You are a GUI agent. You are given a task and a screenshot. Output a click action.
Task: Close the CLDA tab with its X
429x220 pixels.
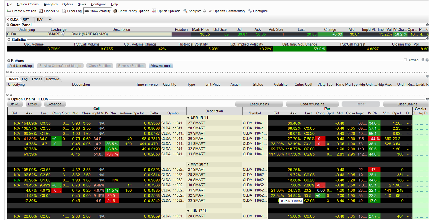pos(8,20)
